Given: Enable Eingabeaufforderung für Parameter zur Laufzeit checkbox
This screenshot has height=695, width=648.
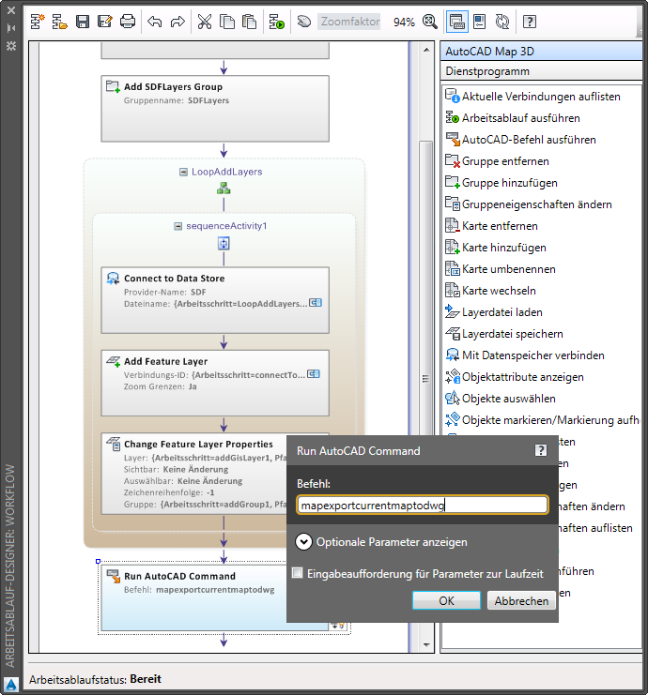Looking at the screenshot, I should click(x=298, y=573).
